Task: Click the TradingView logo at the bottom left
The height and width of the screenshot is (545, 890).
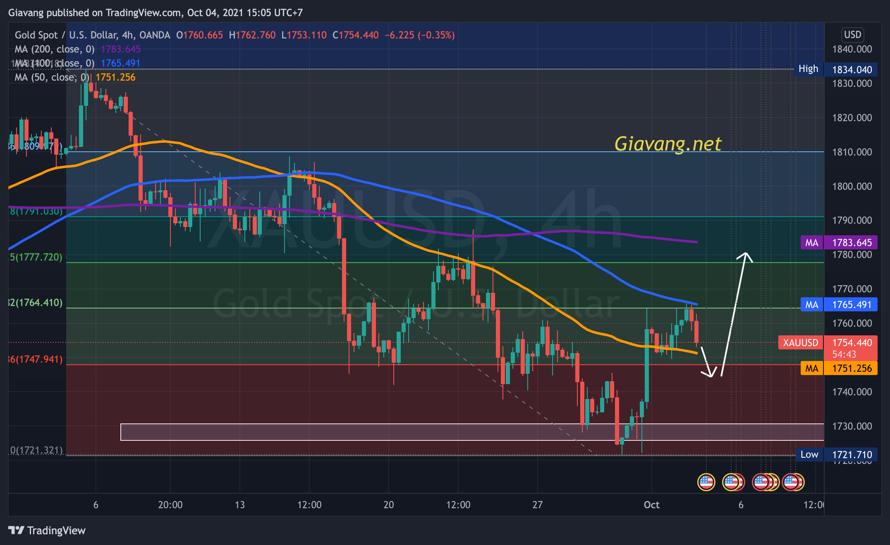Action: point(47,531)
